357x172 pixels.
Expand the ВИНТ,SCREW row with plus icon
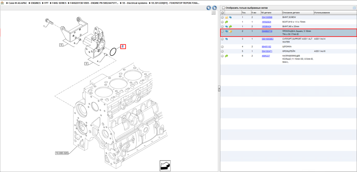point(222,17)
